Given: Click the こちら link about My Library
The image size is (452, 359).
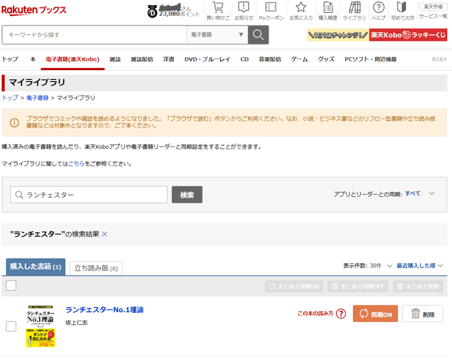Looking at the screenshot, I should click(x=76, y=164).
